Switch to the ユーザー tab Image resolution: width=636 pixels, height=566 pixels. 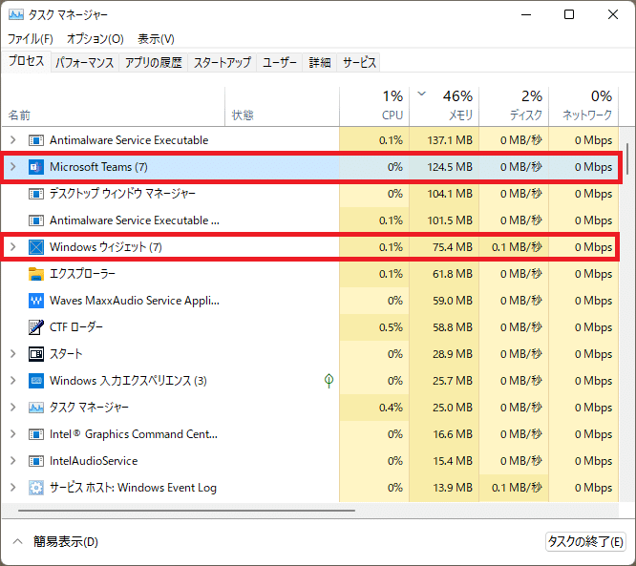280,62
